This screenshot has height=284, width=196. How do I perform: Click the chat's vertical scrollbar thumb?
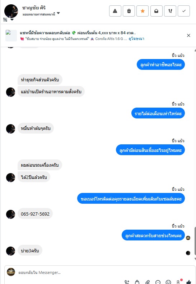tap(195, 241)
